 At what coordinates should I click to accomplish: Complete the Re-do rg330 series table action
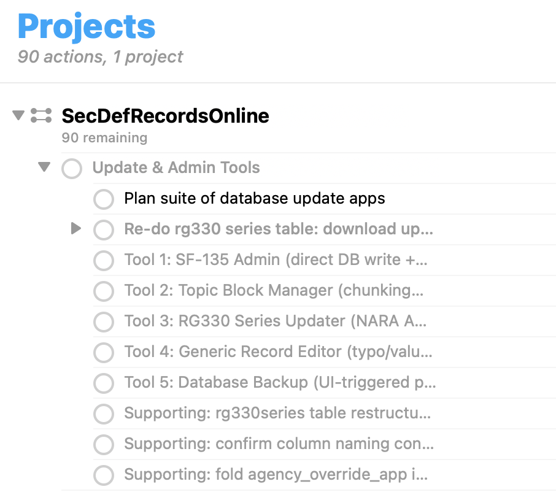[x=104, y=229]
